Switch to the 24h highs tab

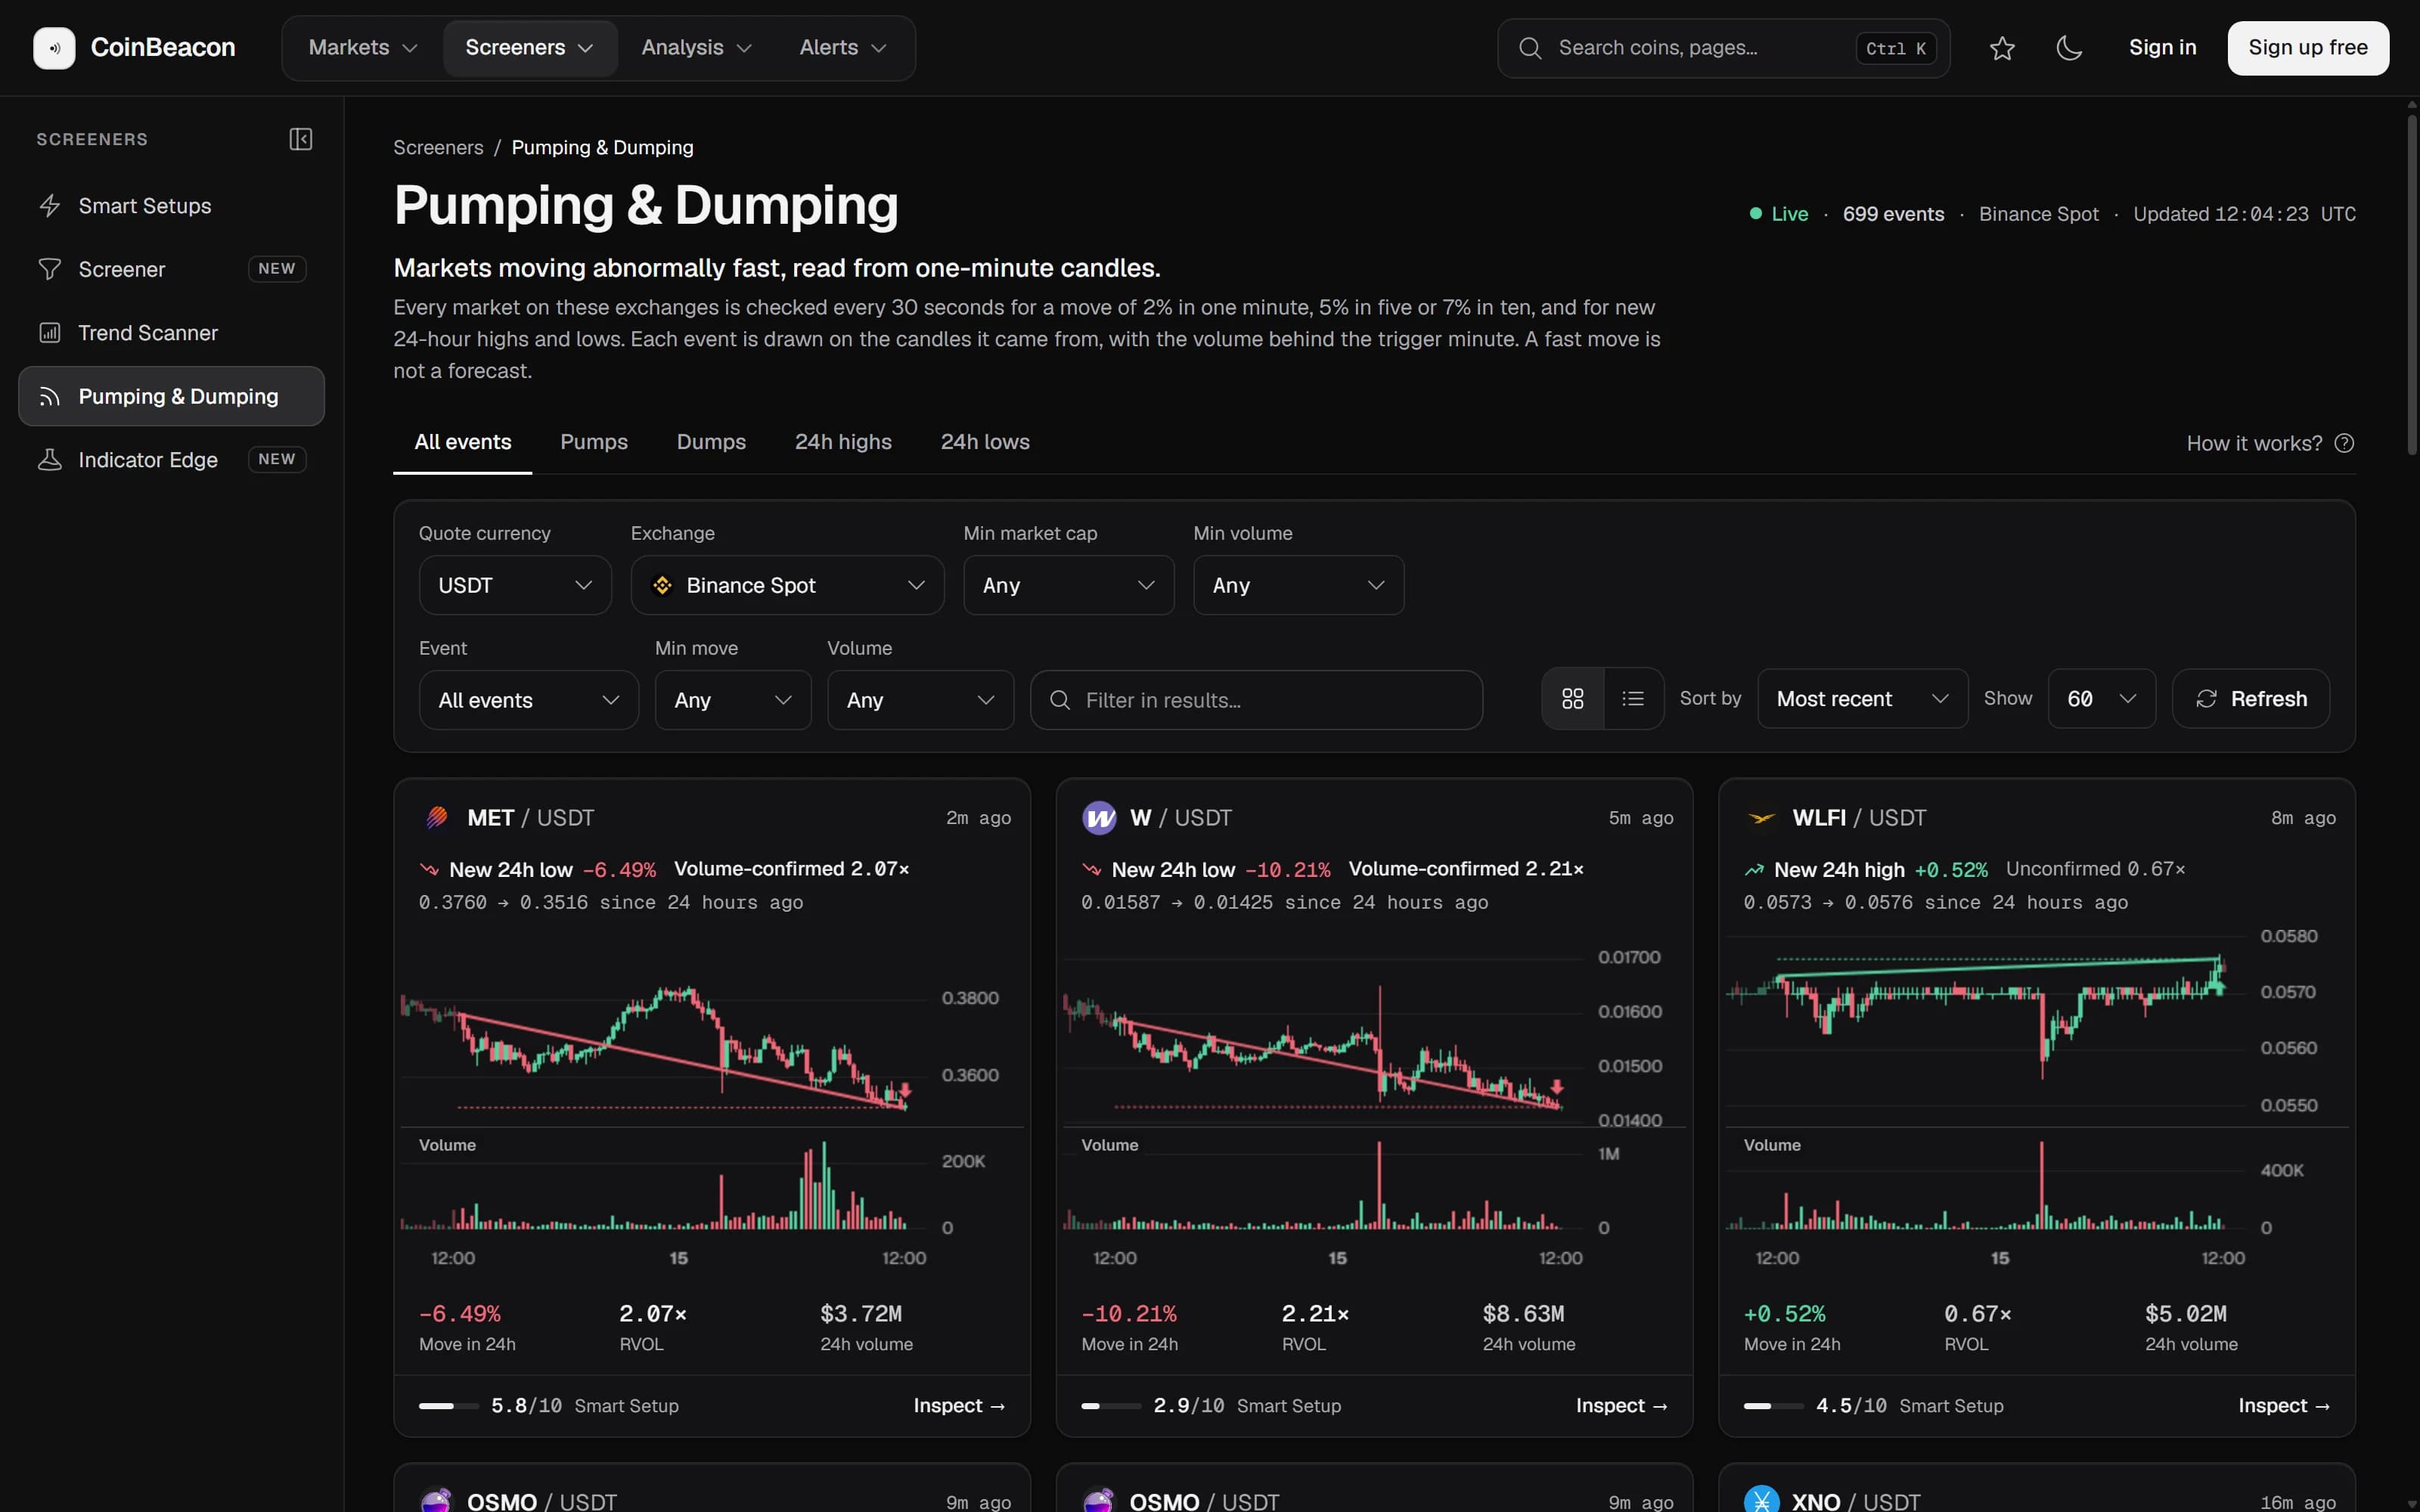pos(843,442)
